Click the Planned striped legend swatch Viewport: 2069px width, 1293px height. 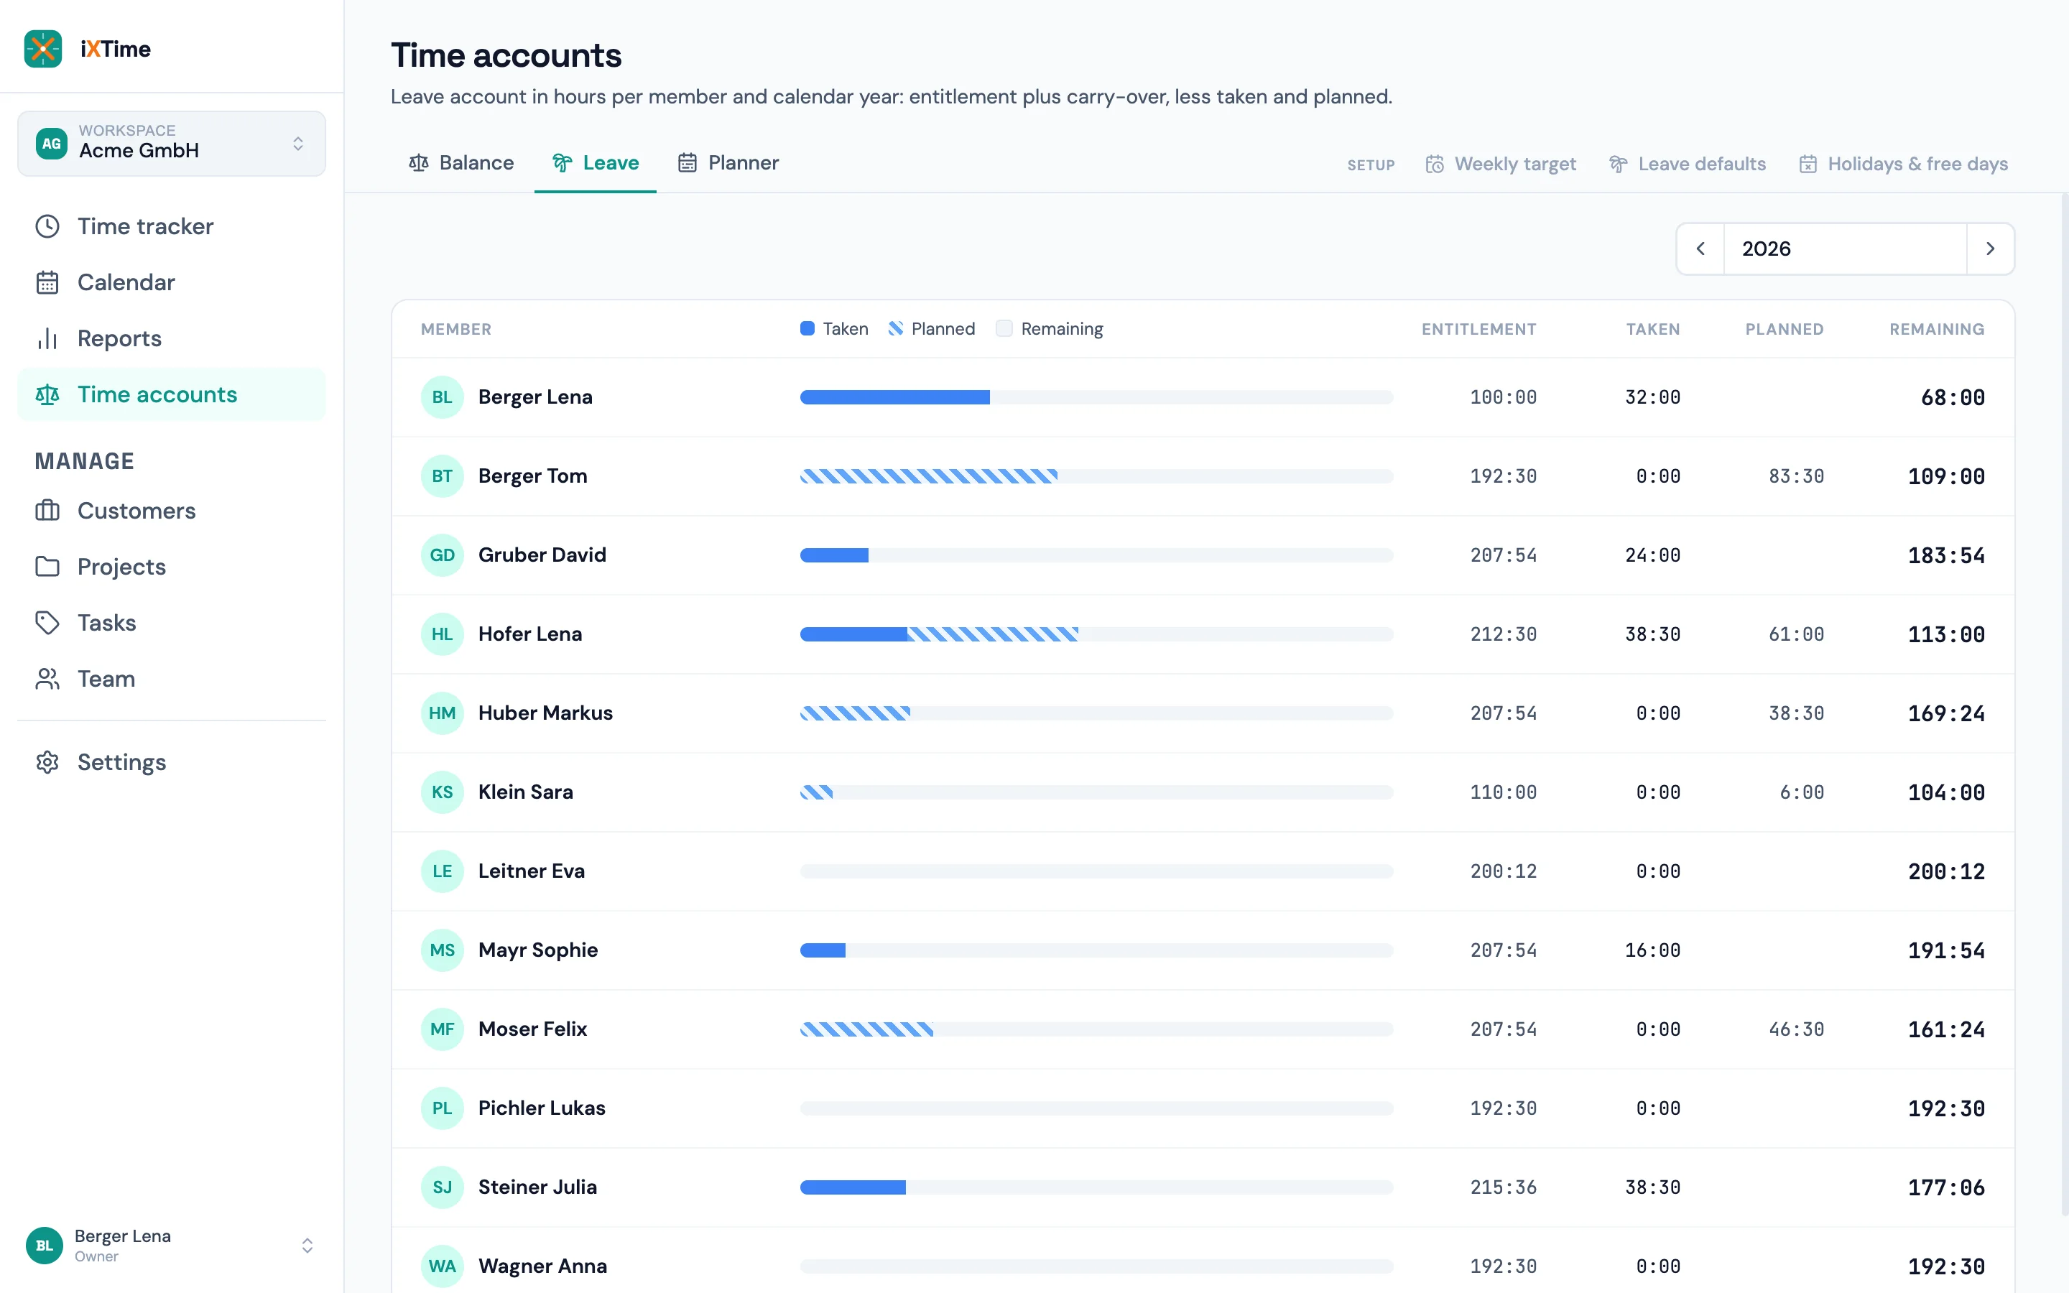click(x=895, y=328)
